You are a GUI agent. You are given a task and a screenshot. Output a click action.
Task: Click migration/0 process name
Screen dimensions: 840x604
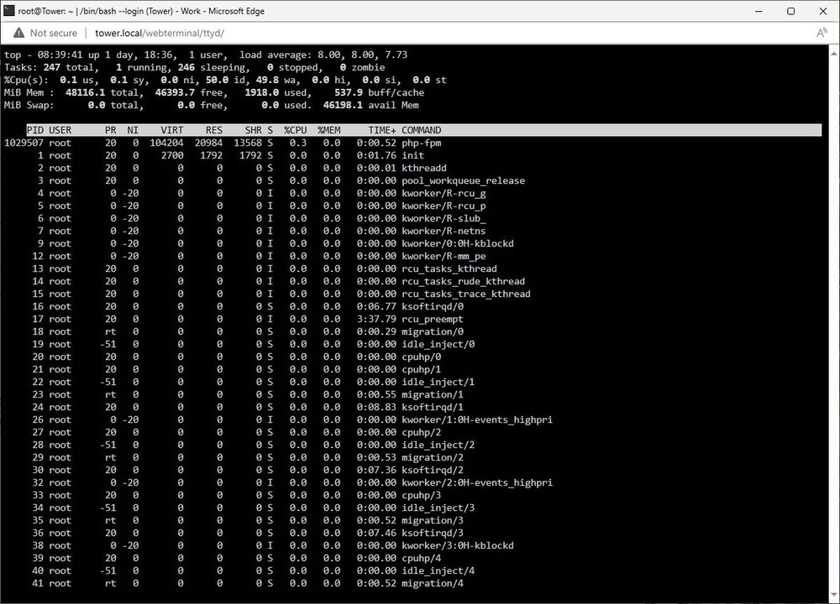pos(433,331)
